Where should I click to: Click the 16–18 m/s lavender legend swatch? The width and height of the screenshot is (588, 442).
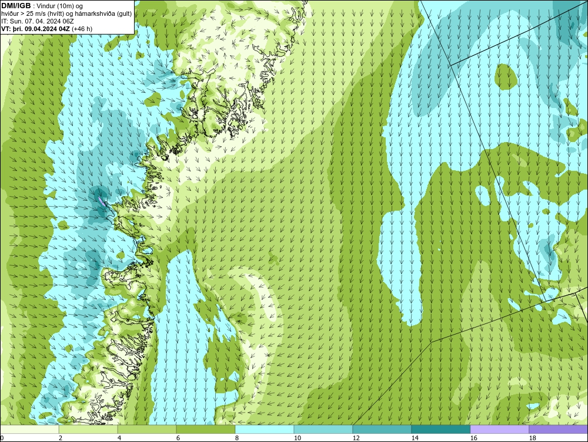click(499, 429)
